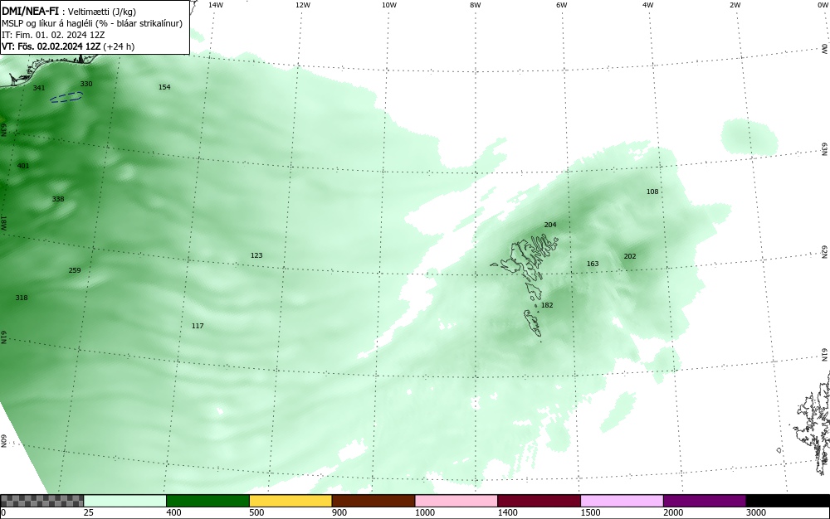830x519 pixels.
Task: Click the CAPE value 108 label
Action: coord(652,192)
